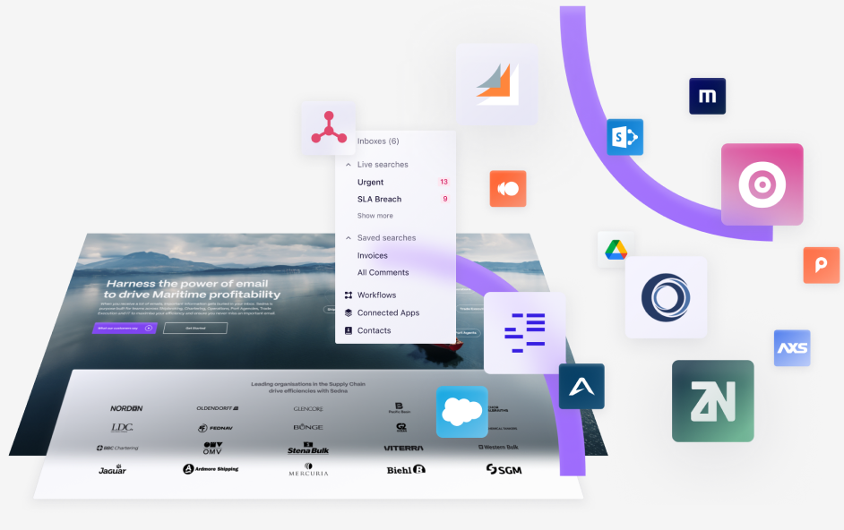
Task: Click the Ardmore Shipping logo
Action: pos(211,469)
